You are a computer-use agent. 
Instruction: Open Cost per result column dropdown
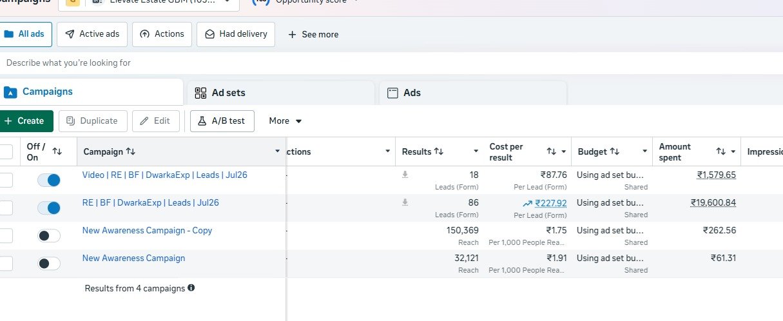click(563, 151)
